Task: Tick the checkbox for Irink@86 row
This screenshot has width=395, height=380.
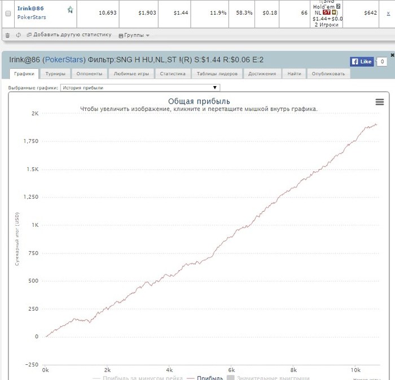Action: point(8,14)
